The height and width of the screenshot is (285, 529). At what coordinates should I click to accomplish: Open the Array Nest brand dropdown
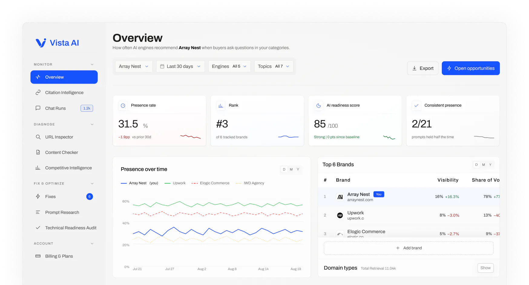pos(134,66)
